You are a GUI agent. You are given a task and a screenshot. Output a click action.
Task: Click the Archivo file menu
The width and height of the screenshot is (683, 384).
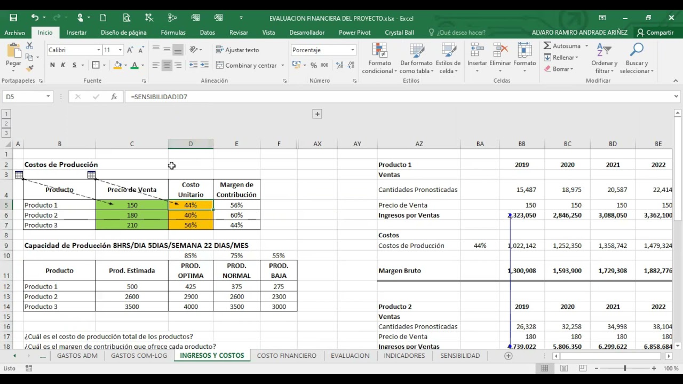click(15, 33)
